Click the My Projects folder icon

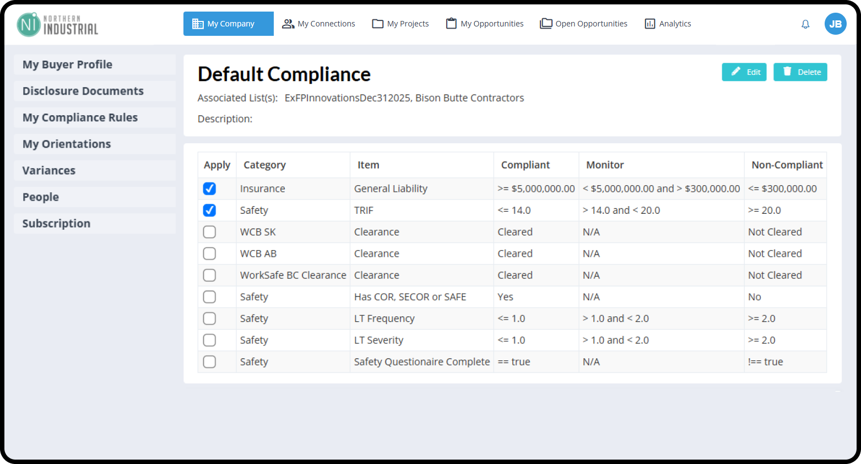click(377, 24)
